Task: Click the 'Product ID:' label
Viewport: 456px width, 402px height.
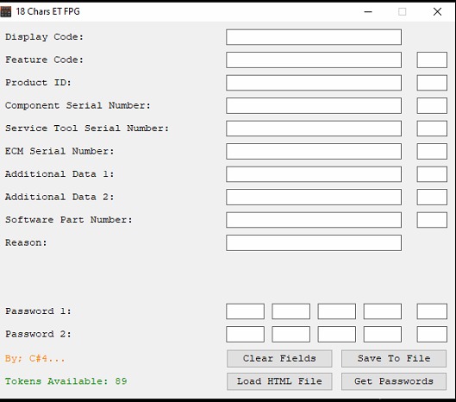Action: pos(38,83)
